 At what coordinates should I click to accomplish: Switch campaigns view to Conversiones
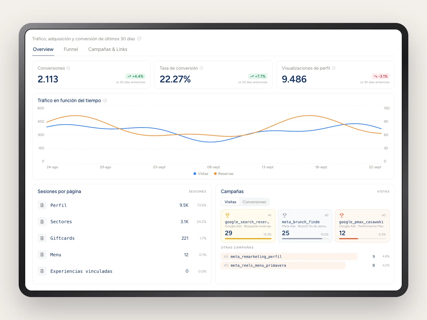coord(254,202)
